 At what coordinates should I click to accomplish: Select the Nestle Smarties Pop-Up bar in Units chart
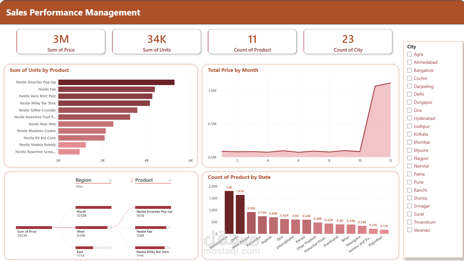pyautogui.click(x=116, y=82)
